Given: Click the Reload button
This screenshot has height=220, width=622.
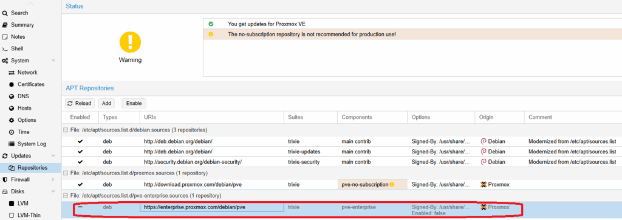Looking at the screenshot, I should pos(80,103).
